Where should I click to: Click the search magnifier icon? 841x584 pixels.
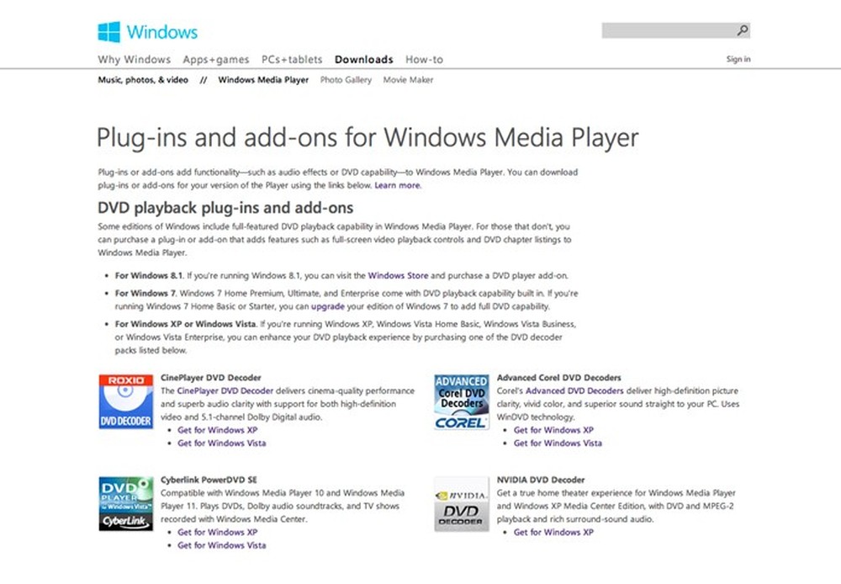pyautogui.click(x=742, y=29)
